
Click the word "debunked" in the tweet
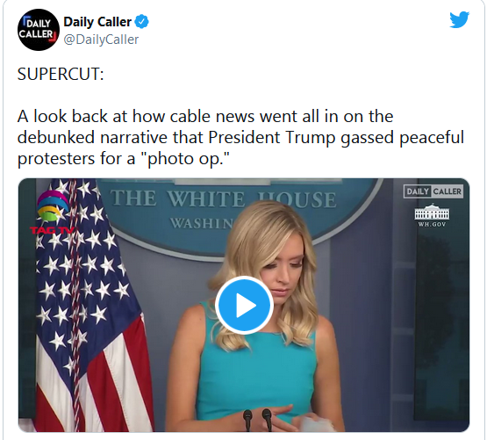(x=56, y=137)
